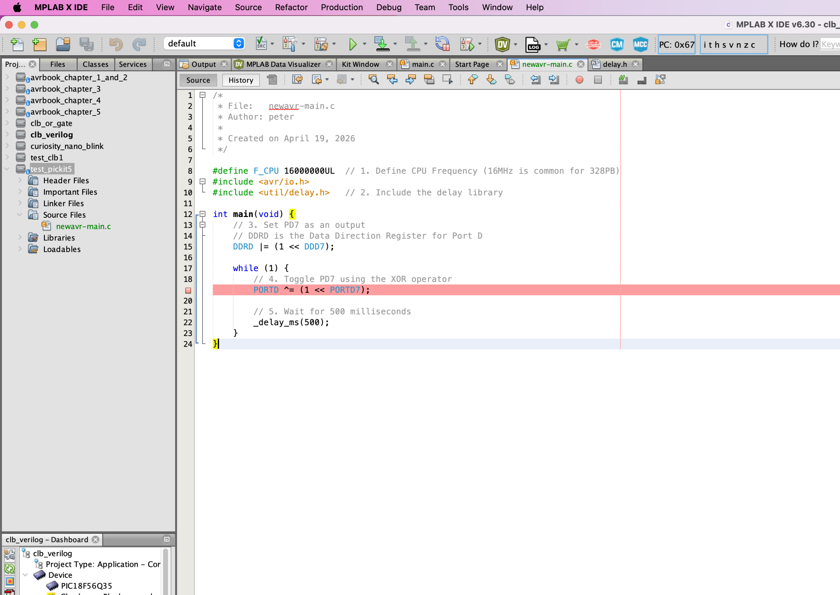Open dropdown arrow beside the DV icon
The height and width of the screenshot is (595, 840).
click(515, 44)
